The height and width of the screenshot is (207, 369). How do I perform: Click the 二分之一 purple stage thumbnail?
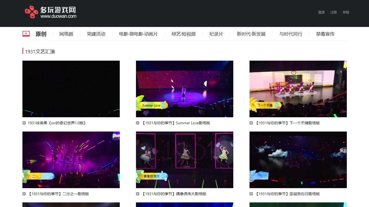coord(71,160)
